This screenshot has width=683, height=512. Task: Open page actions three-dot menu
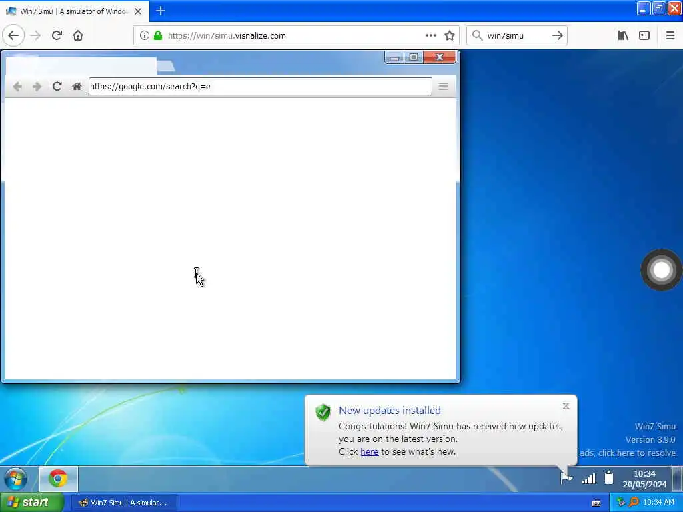pos(430,35)
